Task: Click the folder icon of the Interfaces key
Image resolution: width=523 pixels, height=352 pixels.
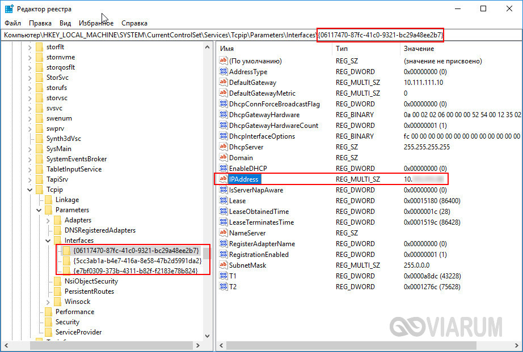Action: point(57,240)
